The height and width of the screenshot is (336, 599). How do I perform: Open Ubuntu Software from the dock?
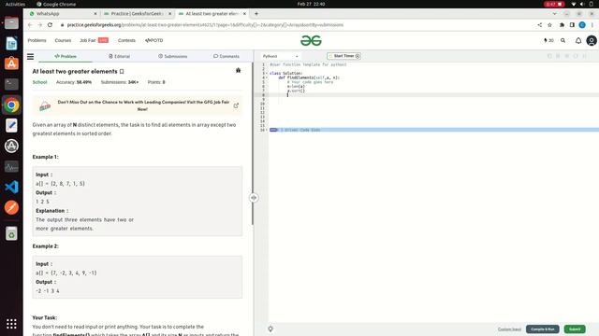11,63
